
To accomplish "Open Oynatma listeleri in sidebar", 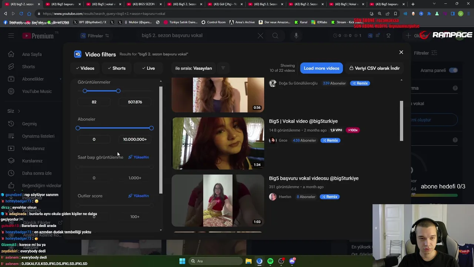I will [x=38, y=136].
